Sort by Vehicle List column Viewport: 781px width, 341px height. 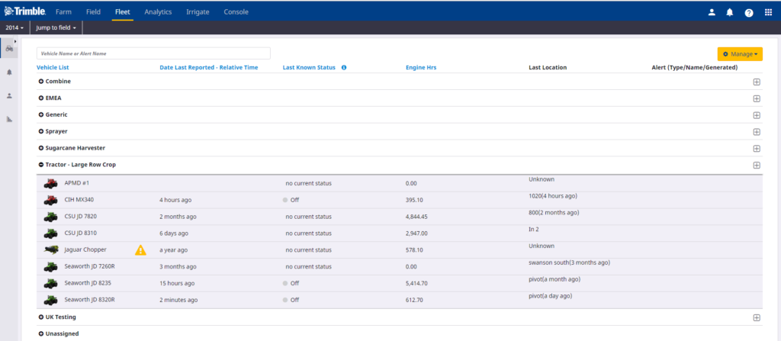tap(53, 67)
